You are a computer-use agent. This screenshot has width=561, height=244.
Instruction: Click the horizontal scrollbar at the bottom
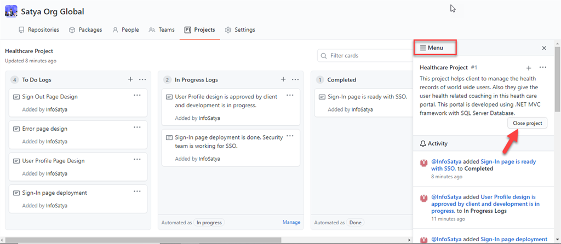[x=142, y=240]
